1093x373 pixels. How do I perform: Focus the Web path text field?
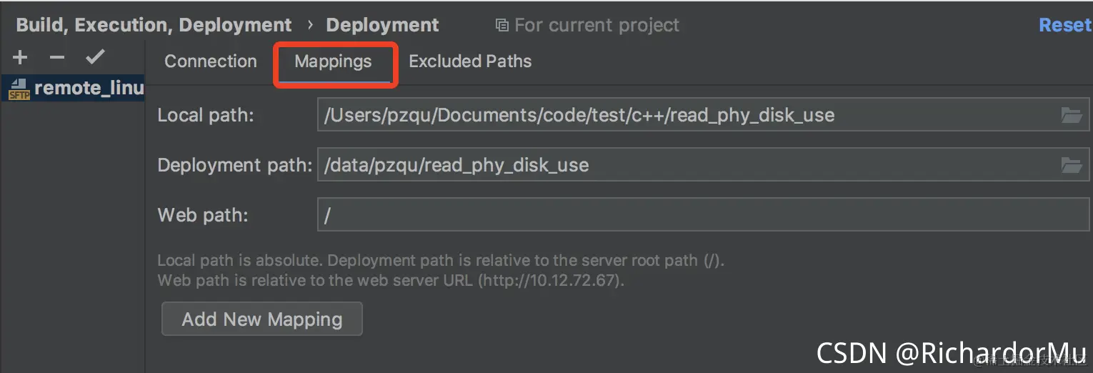(703, 215)
